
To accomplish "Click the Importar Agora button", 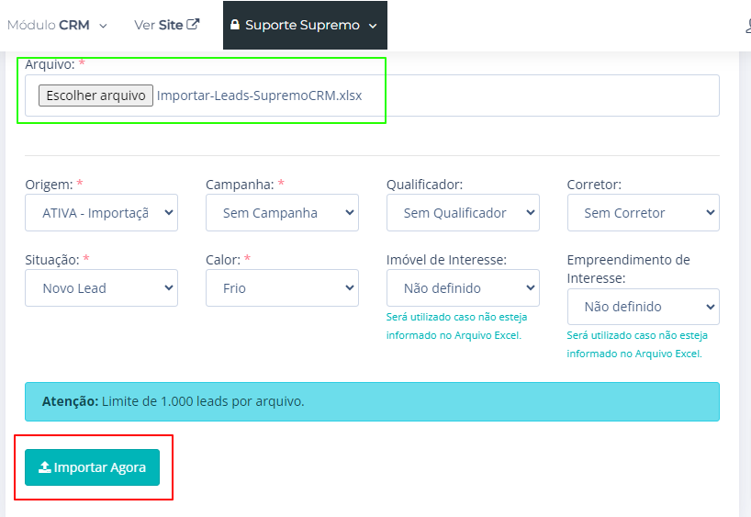I will (x=92, y=467).
